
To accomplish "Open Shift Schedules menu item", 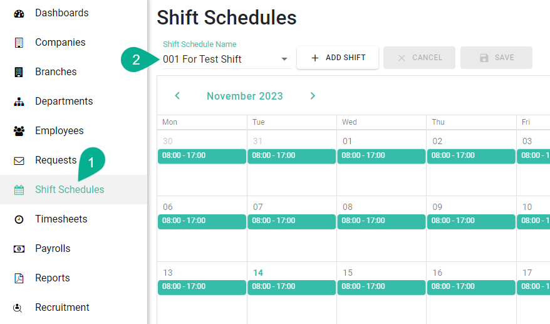I will click(70, 190).
